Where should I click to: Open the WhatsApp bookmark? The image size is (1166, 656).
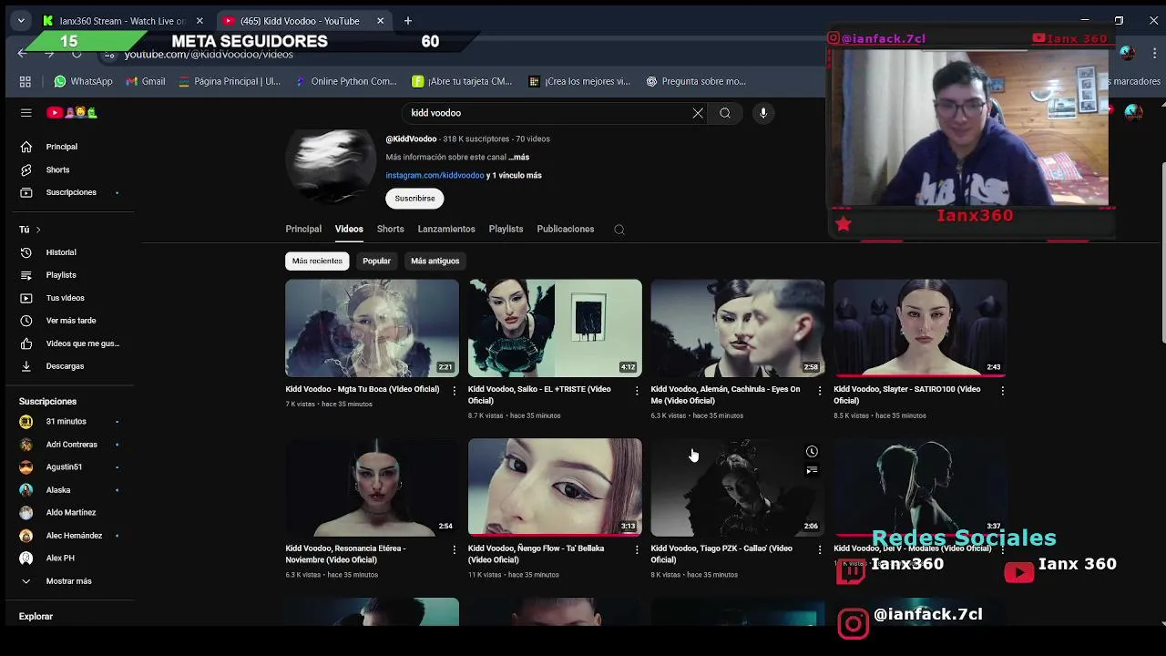coord(83,81)
